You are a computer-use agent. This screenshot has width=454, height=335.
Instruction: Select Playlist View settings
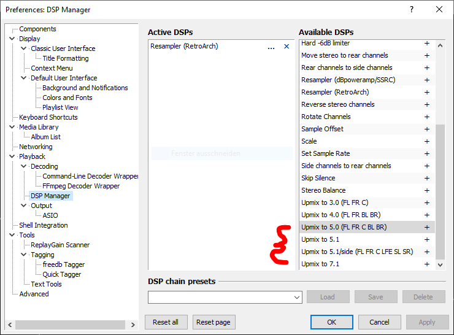coord(60,107)
